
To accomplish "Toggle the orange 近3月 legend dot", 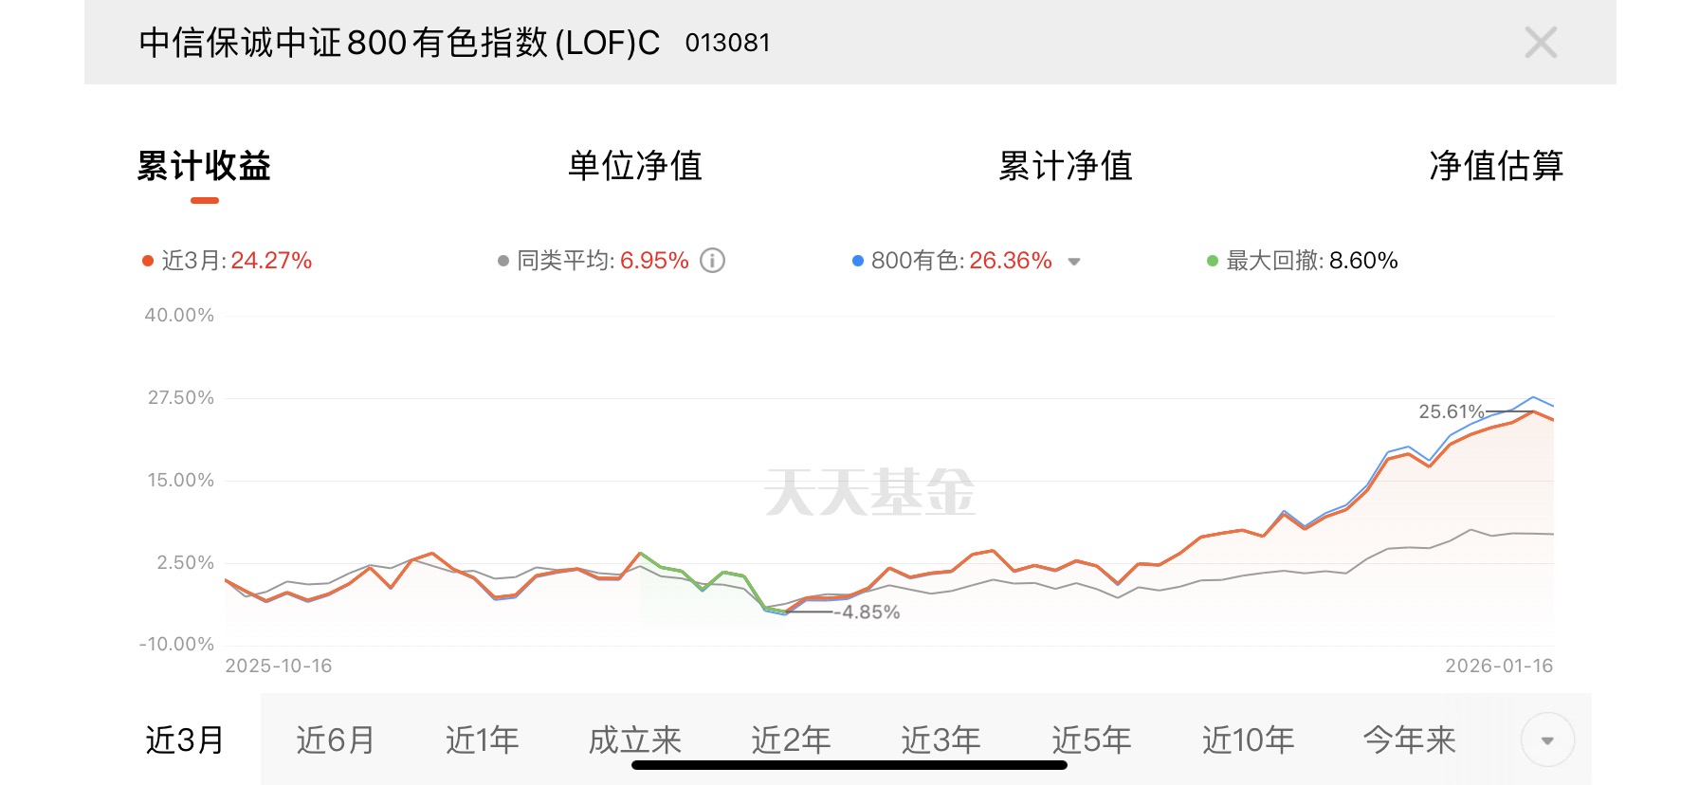I will click(148, 262).
